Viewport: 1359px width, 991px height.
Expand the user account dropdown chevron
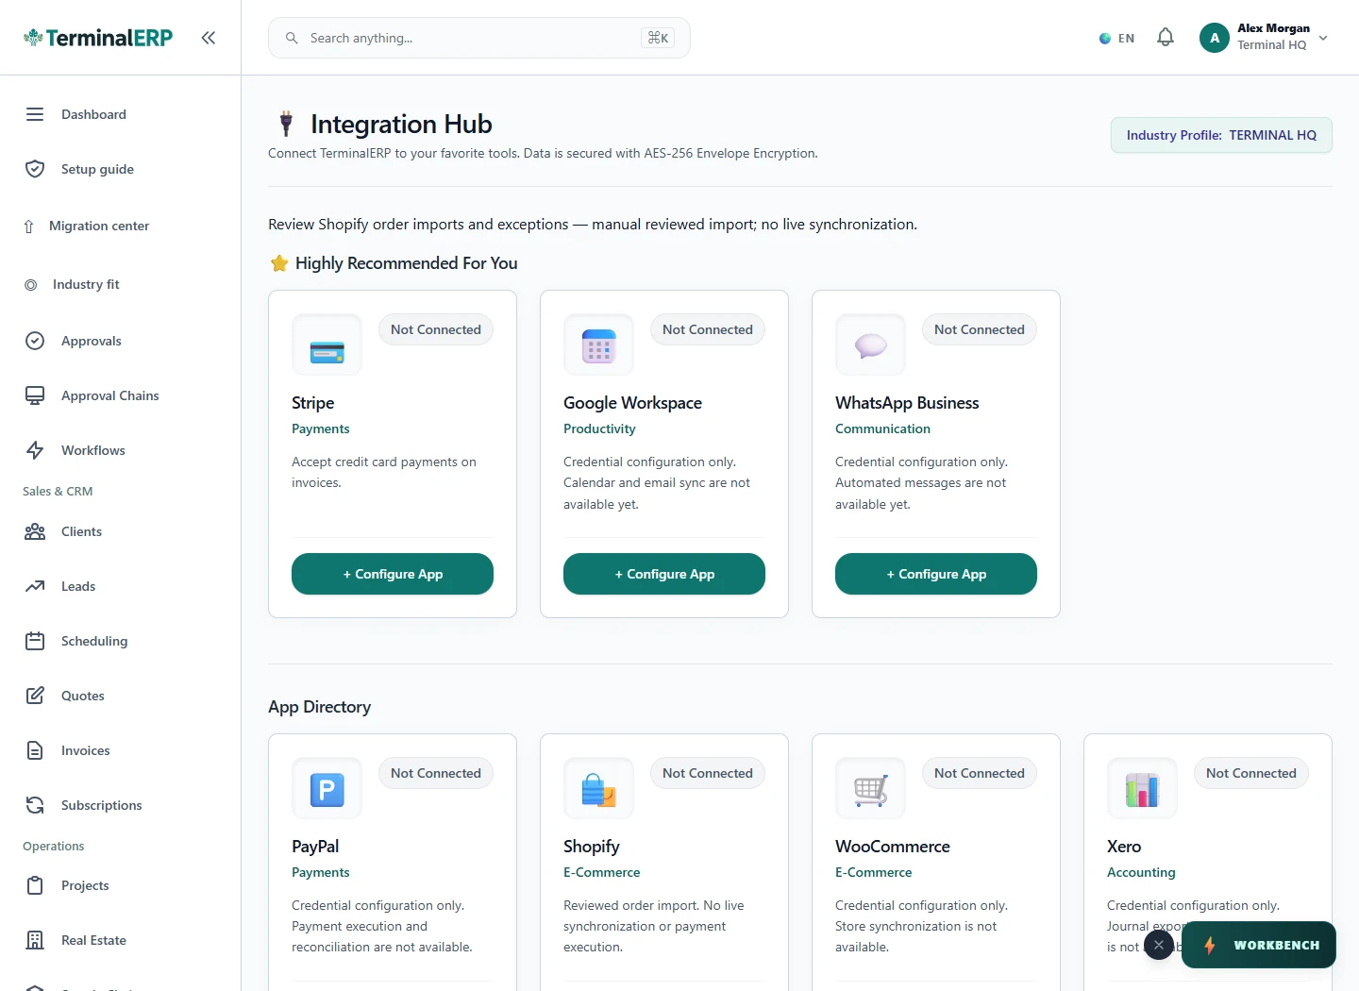[x=1323, y=38]
